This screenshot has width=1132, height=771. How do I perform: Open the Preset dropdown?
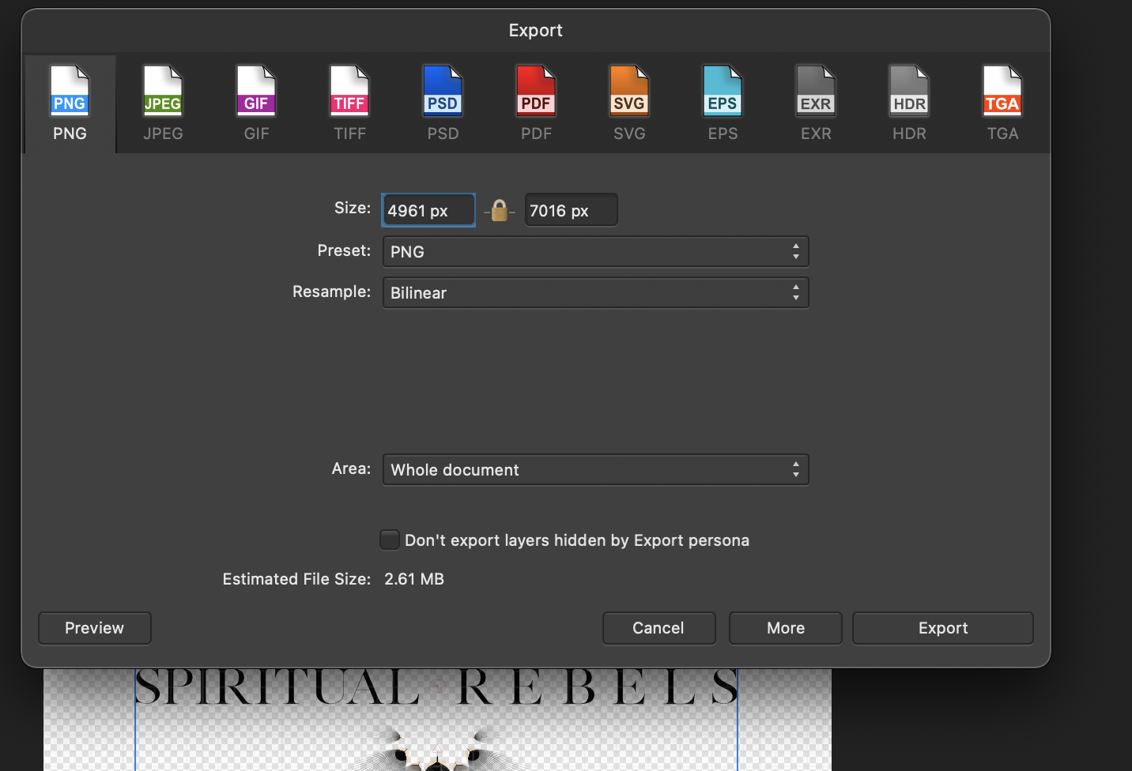tap(595, 252)
